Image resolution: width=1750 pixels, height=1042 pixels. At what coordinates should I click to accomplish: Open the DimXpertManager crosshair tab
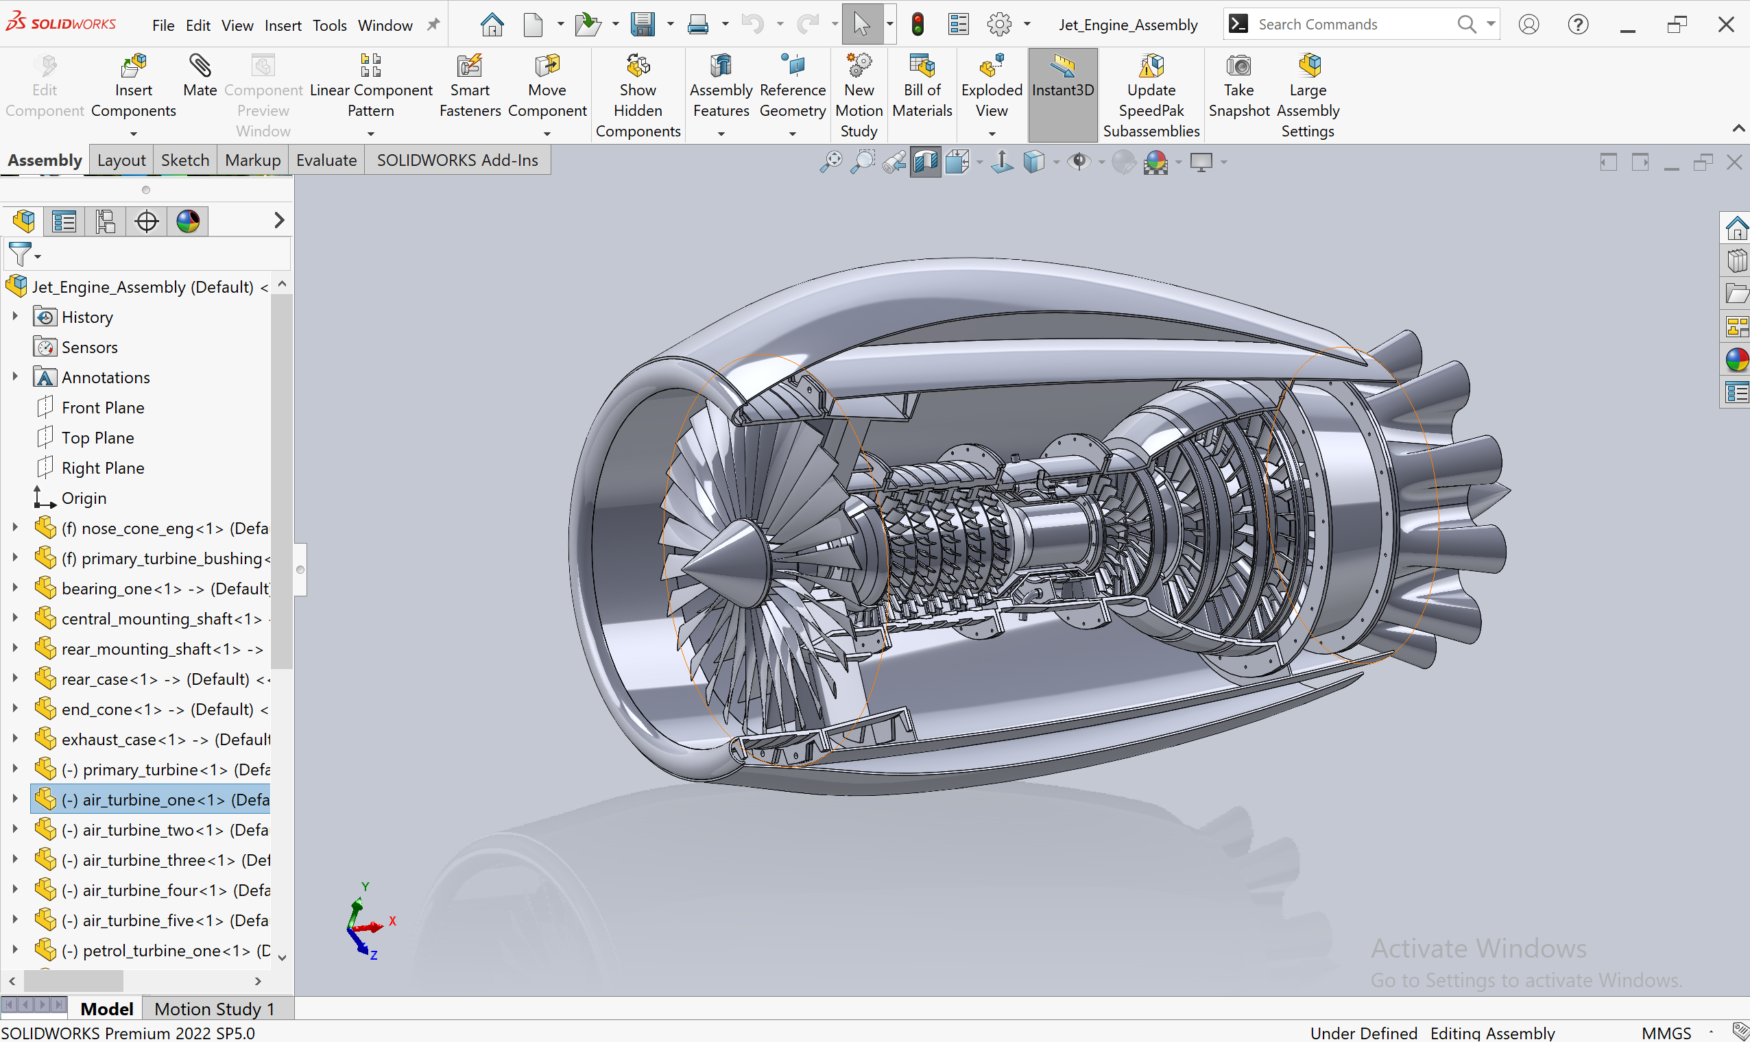[x=146, y=221]
